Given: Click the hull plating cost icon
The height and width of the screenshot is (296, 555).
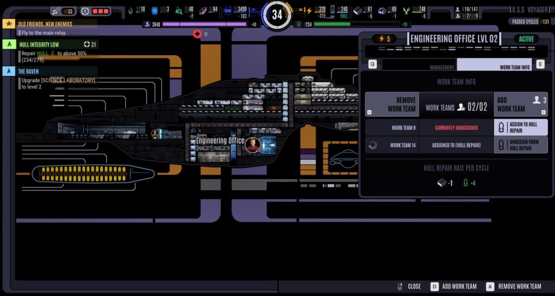Looking at the screenshot, I should [442, 183].
